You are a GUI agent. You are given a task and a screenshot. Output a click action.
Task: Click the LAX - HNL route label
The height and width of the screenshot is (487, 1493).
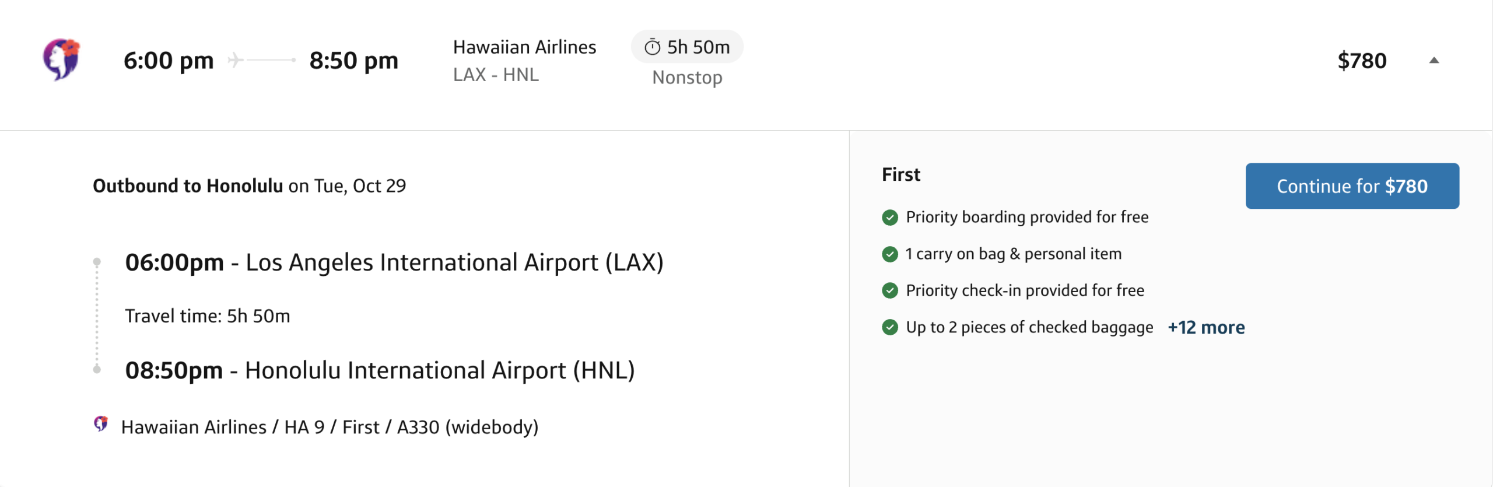496,74
